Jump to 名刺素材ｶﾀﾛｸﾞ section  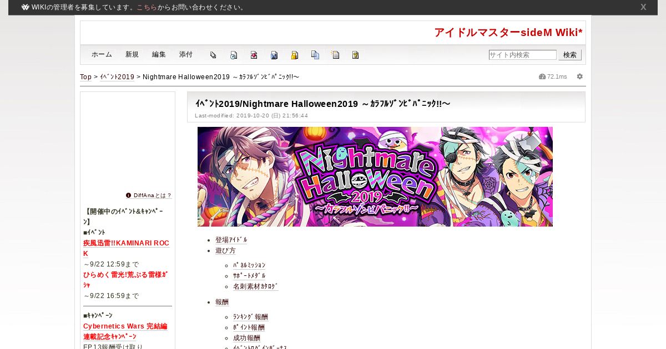tap(256, 286)
